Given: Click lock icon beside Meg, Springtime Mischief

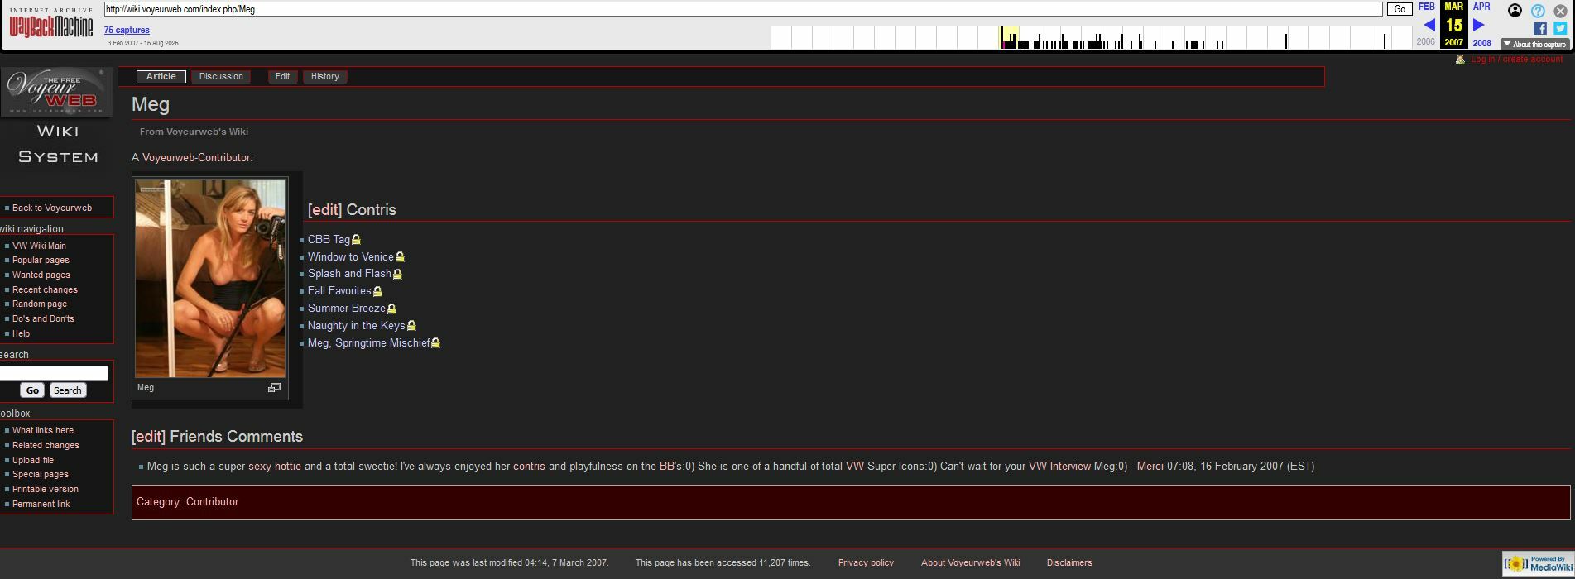Looking at the screenshot, I should tap(435, 343).
